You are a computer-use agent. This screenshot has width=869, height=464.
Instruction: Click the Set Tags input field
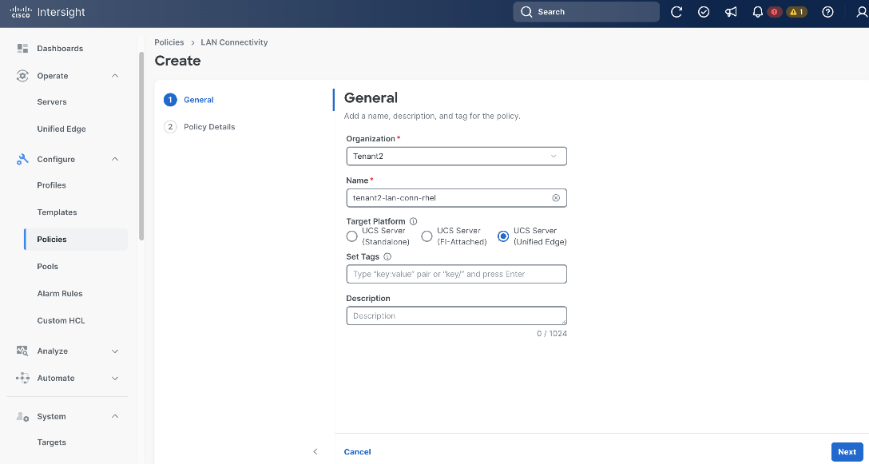(x=456, y=274)
